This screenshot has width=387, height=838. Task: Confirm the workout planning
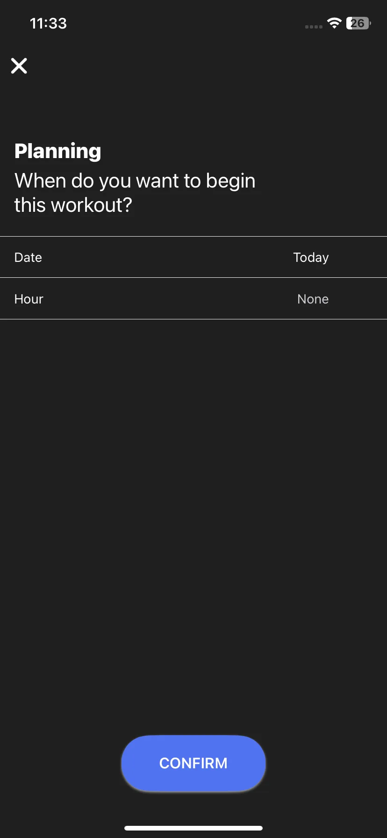[x=193, y=763]
